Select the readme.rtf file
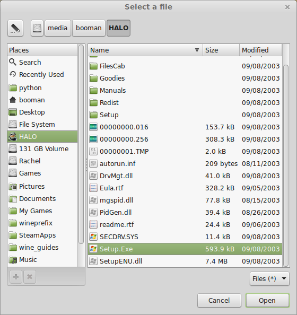297x315 pixels. (185, 225)
